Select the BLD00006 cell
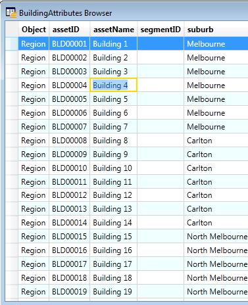Screen dimensions: 248x305 click(x=70, y=113)
